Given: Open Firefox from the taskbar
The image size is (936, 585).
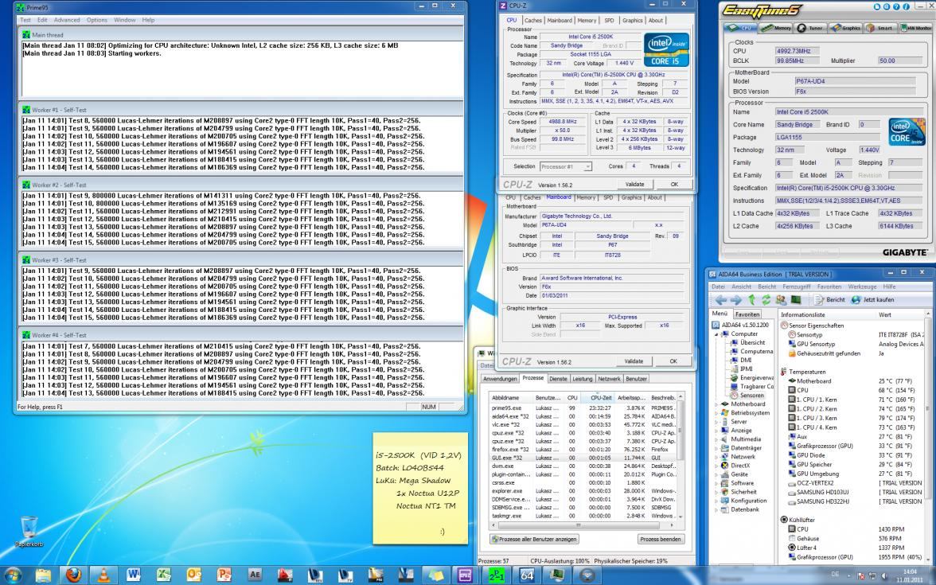Looking at the screenshot, I should point(73,575).
